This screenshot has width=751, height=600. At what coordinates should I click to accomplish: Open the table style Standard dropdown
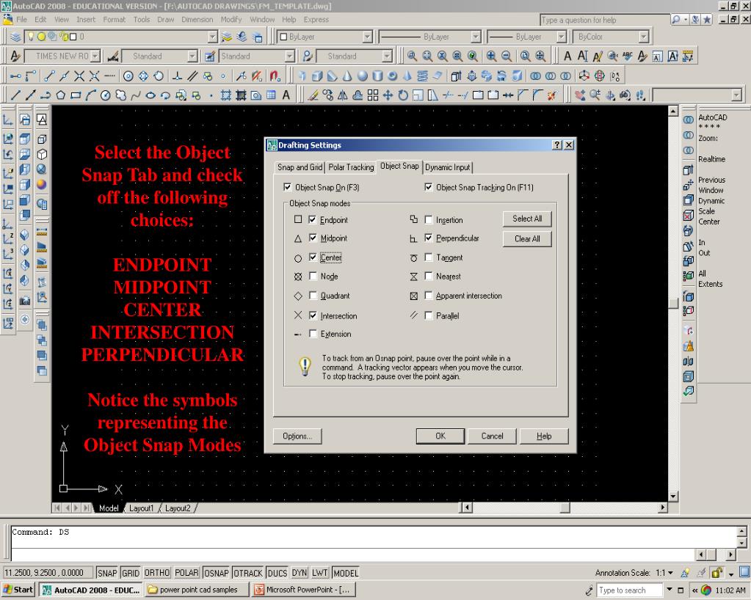(289, 56)
